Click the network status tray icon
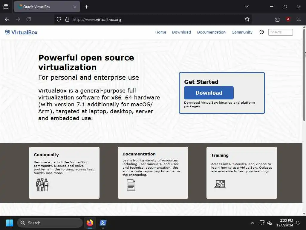Image resolution: width=306 pixels, height=230 pixels. coord(262,223)
